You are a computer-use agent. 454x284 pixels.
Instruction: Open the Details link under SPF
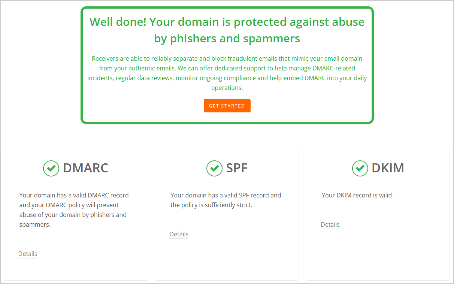pyautogui.click(x=179, y=234)
